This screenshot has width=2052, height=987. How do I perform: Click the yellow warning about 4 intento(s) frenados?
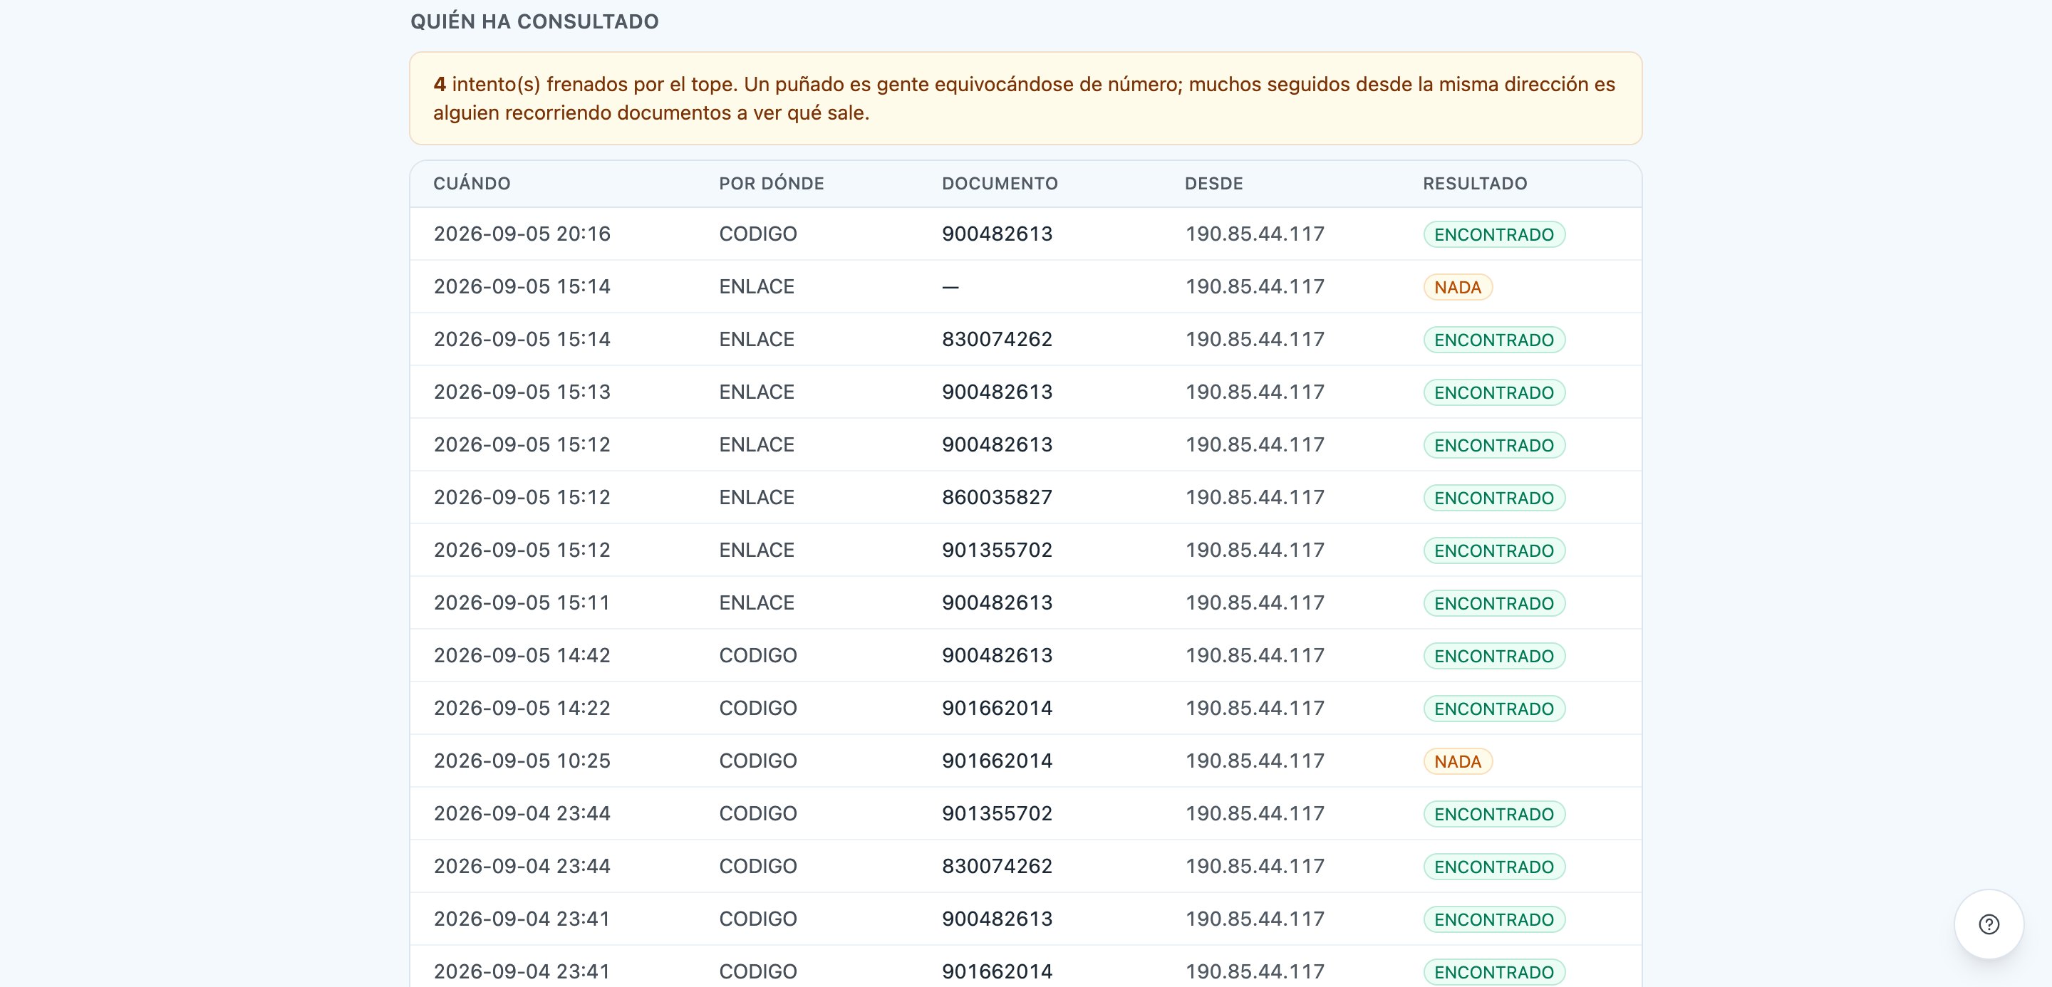tap(1025, 99)
